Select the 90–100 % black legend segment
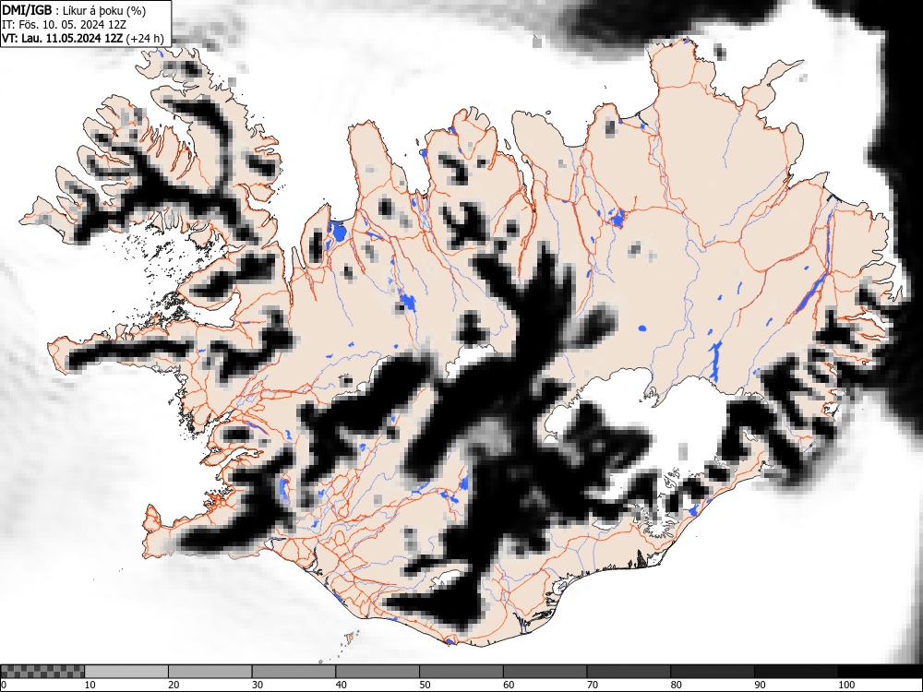Image resolution: width=923 pixels, height=692 pixels. pyautogui.click(x=796, y=672)
